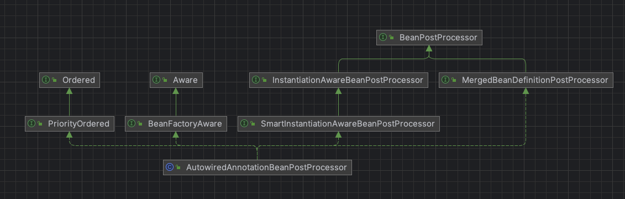The image size is (625, 199).
Task: Click the lock icon on InstantiationAwareBeanPostProcessor
Action: [264, 80]
